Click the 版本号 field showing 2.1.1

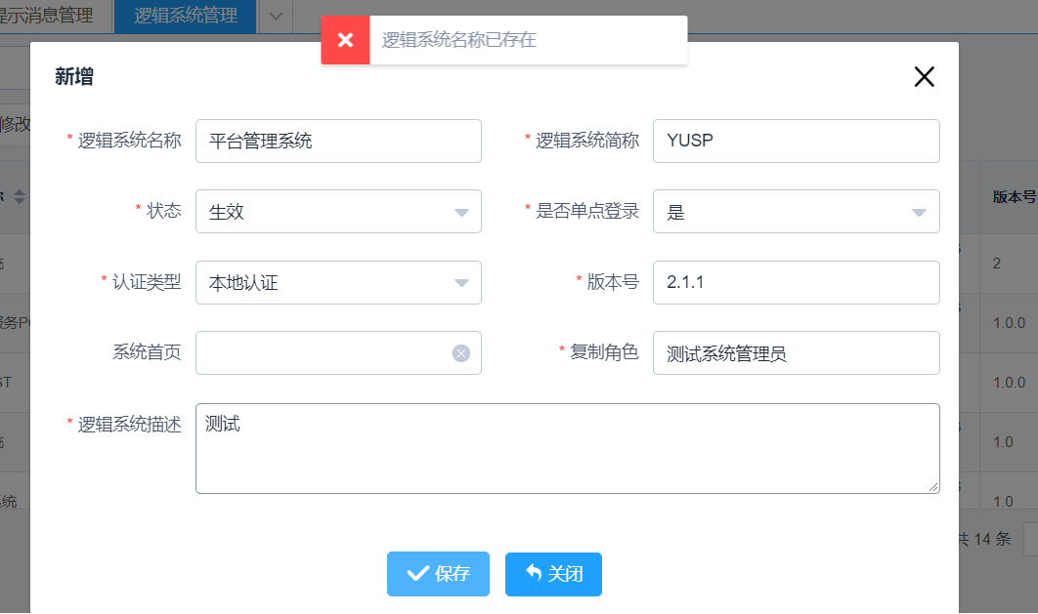coord(796,282)
